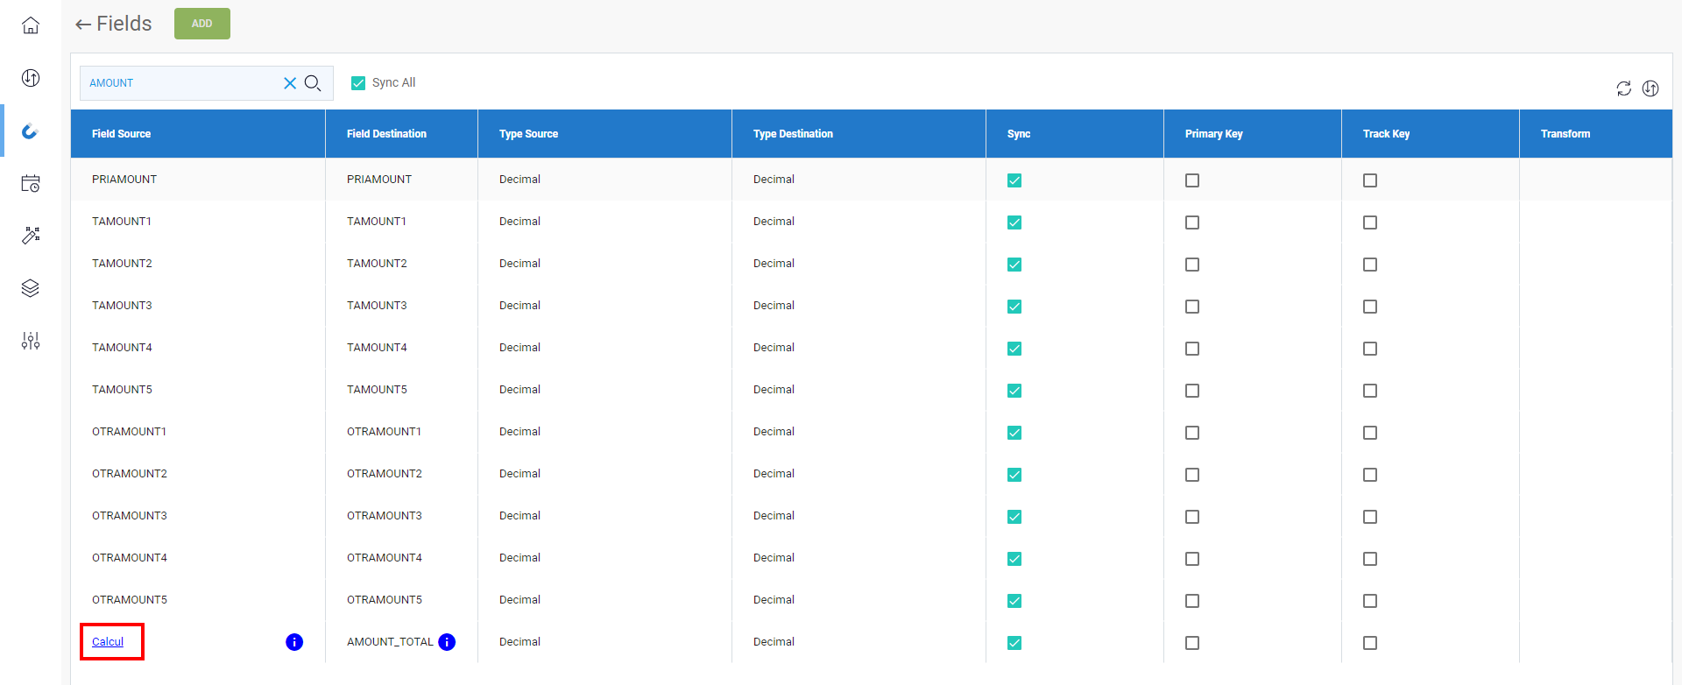1682x685 pixels.
Task: Enable Track Key for OTRAMOUNT3 row
Action: 1370,517
